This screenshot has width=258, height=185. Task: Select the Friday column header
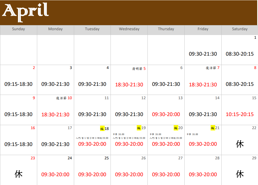click(203, 29)
